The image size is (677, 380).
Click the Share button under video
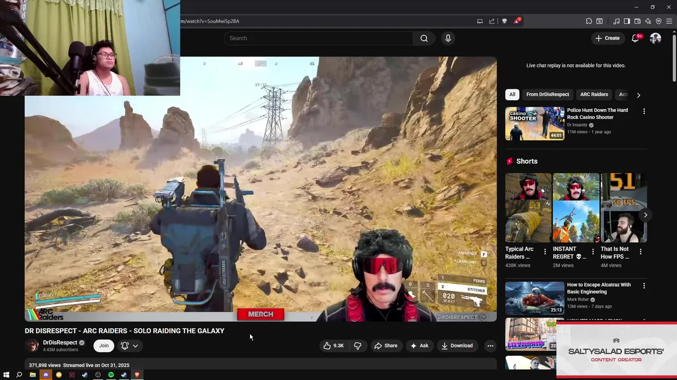[x=386, y=346]
